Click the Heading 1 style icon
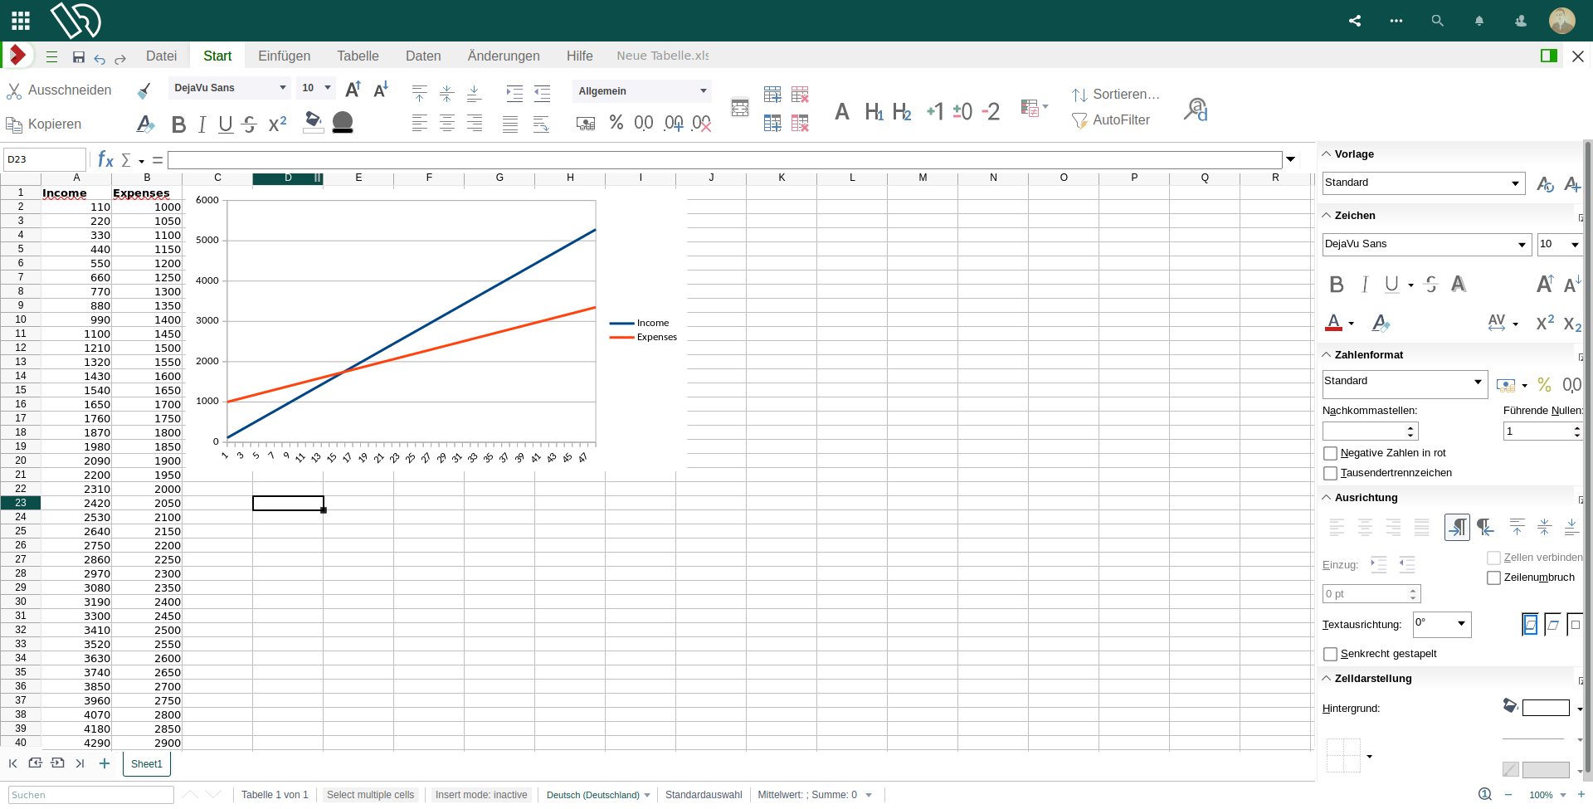Viewport: 1593px width, 809px height. click(874, 112)
